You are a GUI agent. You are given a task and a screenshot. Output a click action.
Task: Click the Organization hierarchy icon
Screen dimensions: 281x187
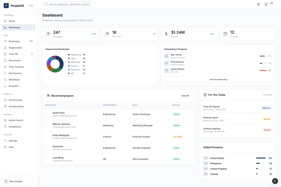[x=5, y=48]
